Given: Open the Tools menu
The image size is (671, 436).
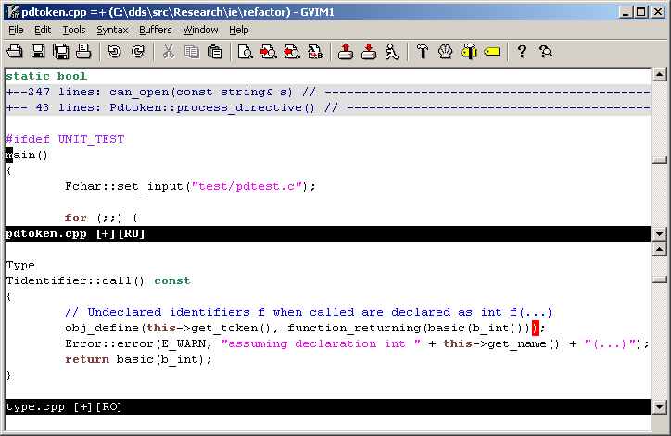Looking at the screenshot, I should tap(74, 30).
